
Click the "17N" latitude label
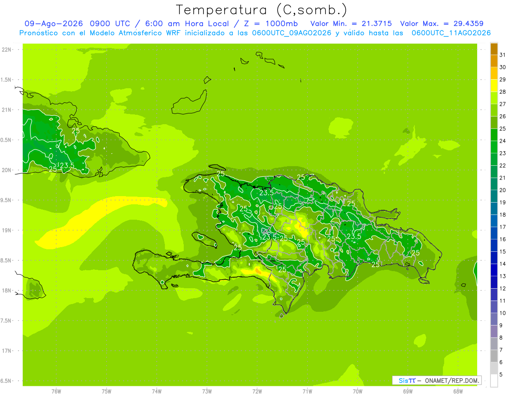click(x=7, y=351)
